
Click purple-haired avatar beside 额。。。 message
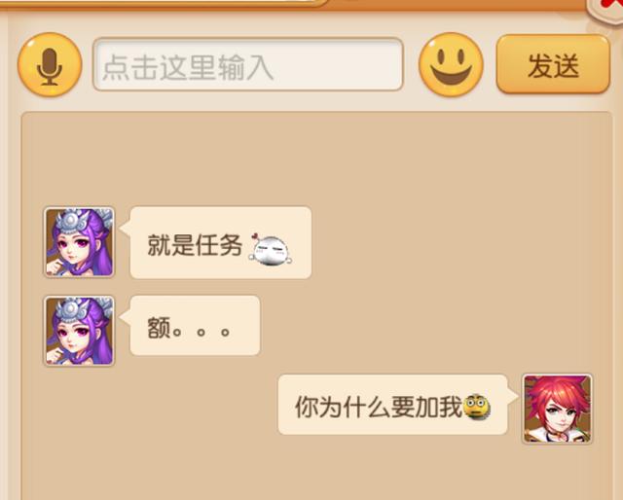point(79,331)
